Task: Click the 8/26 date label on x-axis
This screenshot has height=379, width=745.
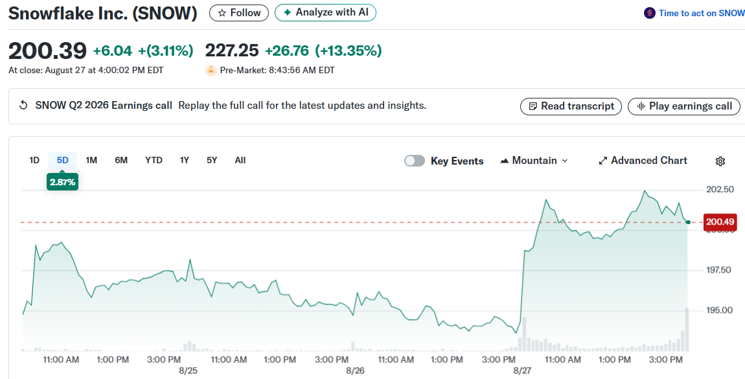Action: (355, 371)
